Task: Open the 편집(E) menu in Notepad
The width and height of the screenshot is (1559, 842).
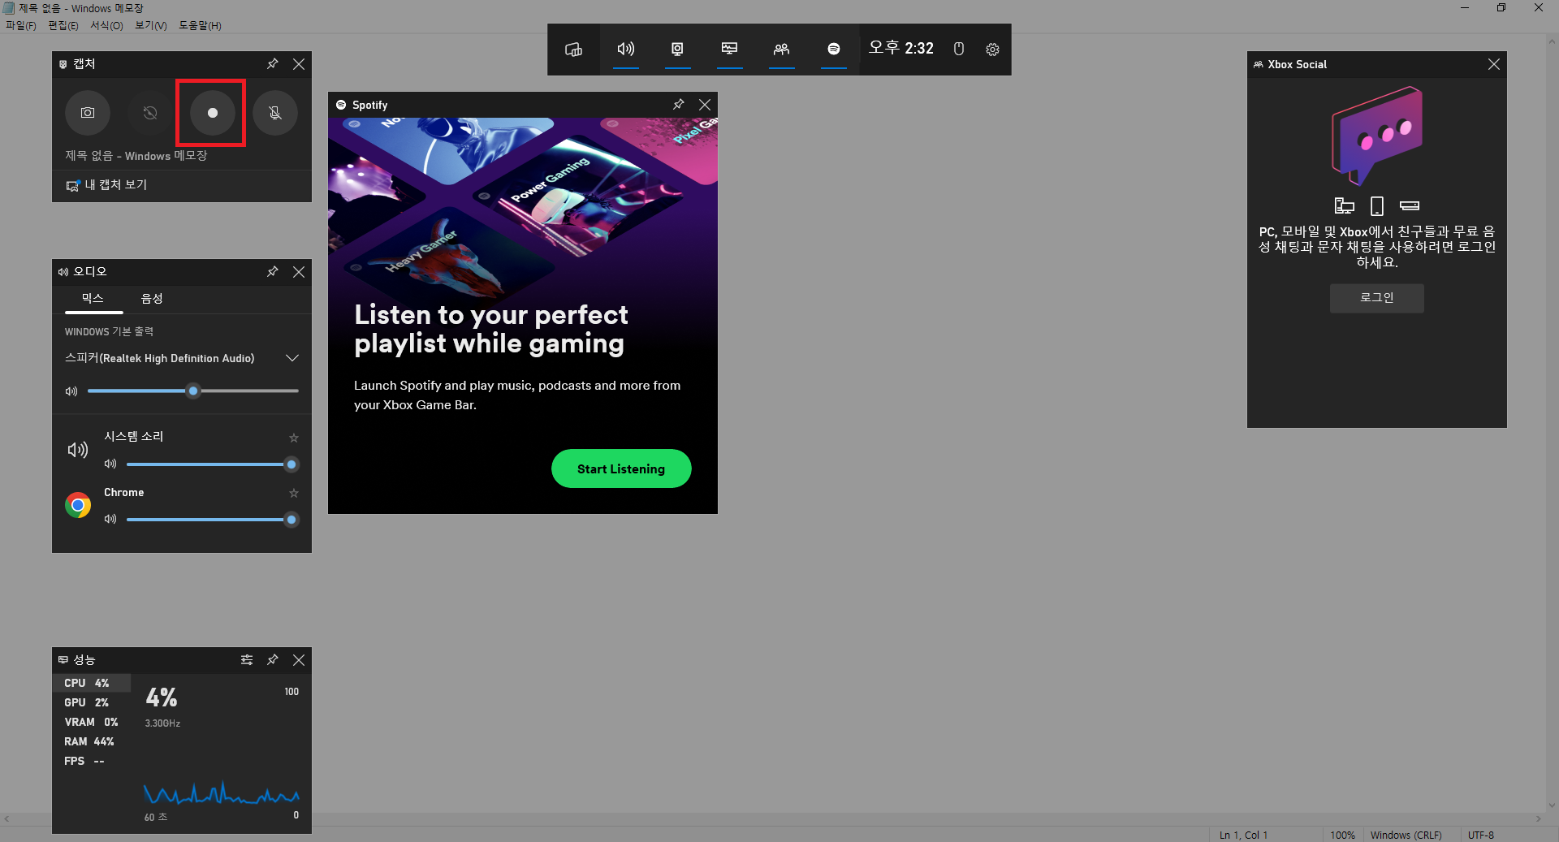Action: tap(63, 25)
